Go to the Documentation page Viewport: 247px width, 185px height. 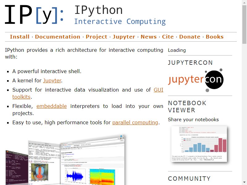58,37
